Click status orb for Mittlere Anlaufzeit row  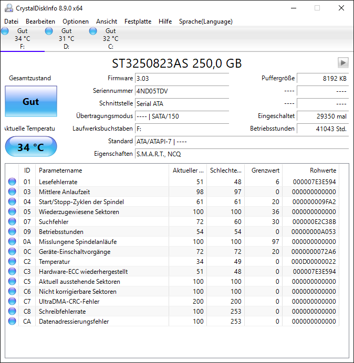click(x=12, y=191)
